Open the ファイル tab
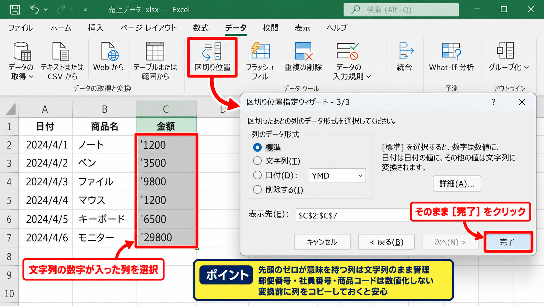Screen dimensions: 544x306 pyautogui.click(x=20, y=28)
